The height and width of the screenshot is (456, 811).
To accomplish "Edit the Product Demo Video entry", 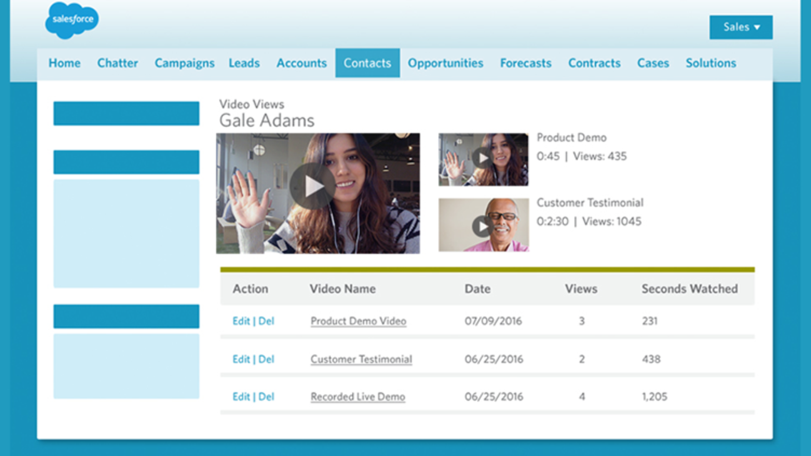I will pyautogui.click(x=241, y=320).
